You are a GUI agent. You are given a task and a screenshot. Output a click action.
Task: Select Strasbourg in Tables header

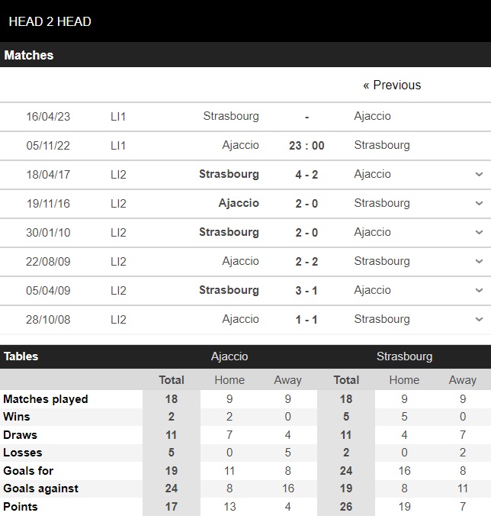pos(404,356)
